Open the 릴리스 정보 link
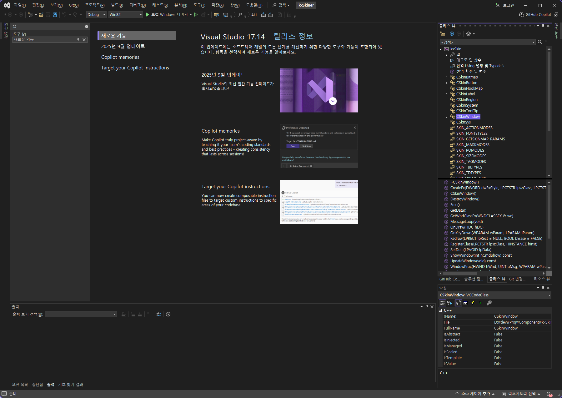The height and width of the screenshot is (398, 562). tap(293, 36)
